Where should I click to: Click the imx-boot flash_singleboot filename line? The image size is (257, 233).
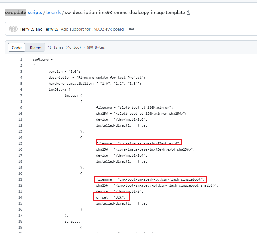tap(150, 179)
